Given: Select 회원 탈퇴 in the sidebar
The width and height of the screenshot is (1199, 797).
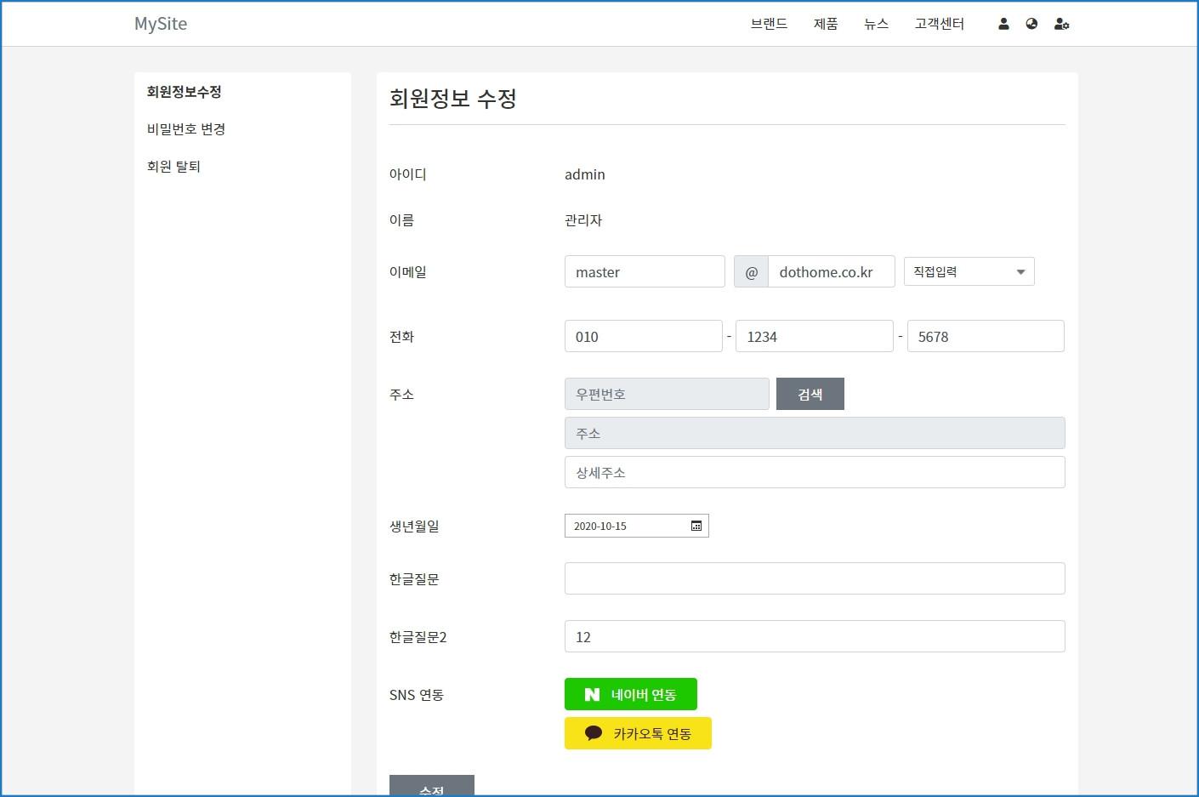Looking at the screenshot, I should [173, 167].
